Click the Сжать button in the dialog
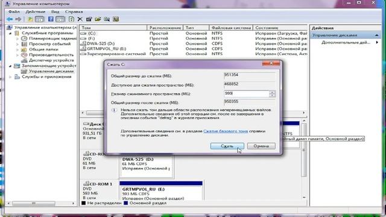Viewport: 386px width, 217px height. (227, 146)
